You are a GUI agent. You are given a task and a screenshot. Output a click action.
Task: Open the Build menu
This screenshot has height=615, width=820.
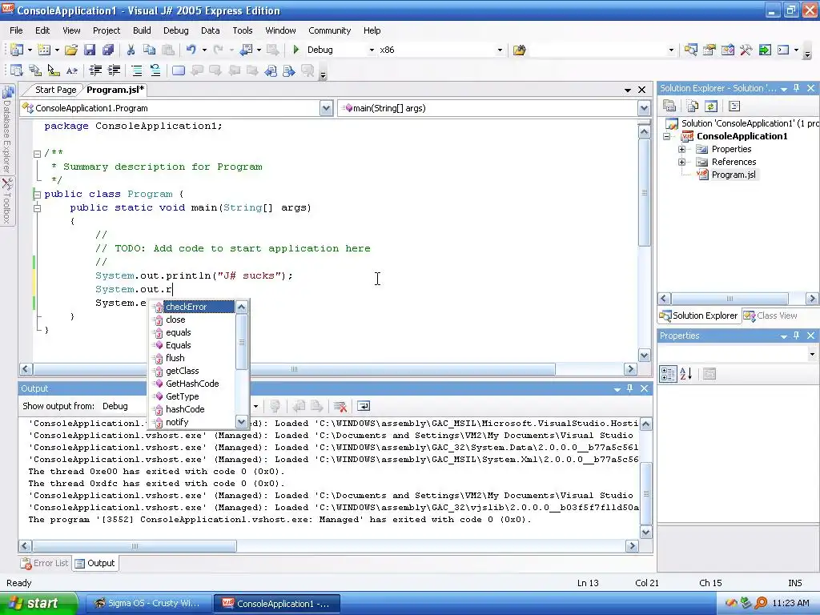(x=142, y=30)
